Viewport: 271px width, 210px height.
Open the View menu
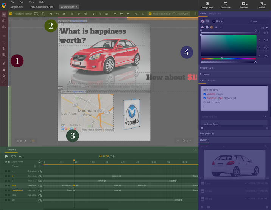(x=31, y=2)
